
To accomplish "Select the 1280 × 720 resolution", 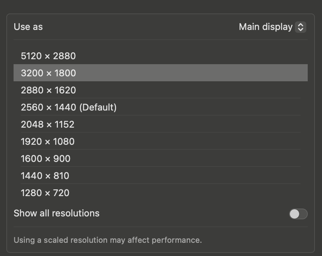I will pos(46,193).
